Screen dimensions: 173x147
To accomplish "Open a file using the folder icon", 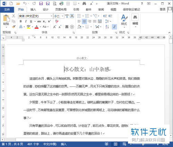I will pyautogui.click(x=18, y=3).
